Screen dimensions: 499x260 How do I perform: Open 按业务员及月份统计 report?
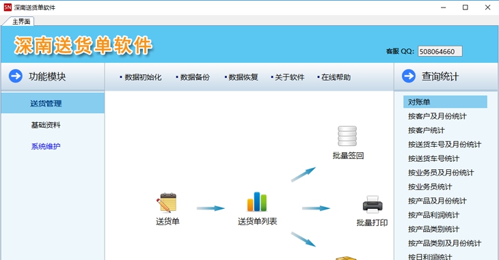[x=441, y=173]
